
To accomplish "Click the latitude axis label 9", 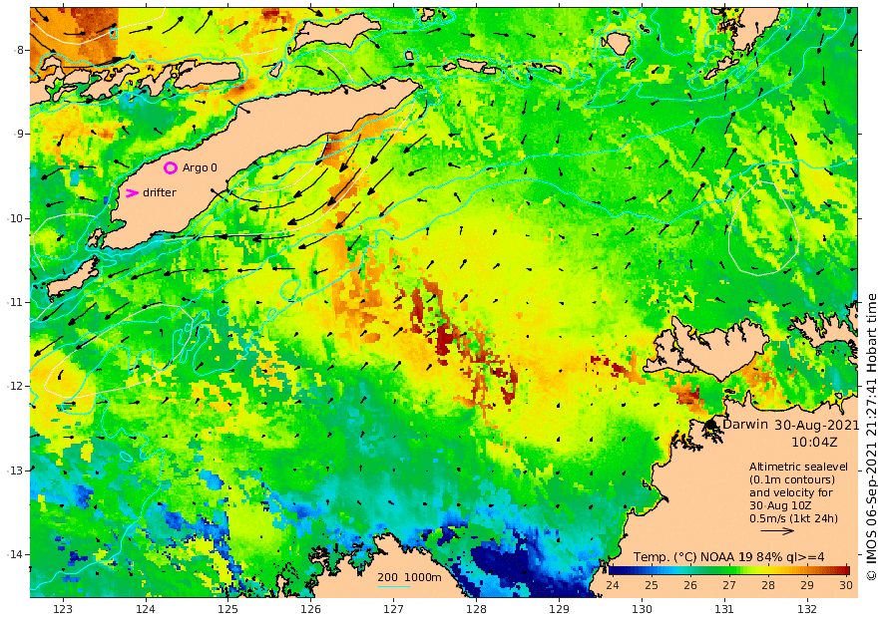I will (20, 134).
